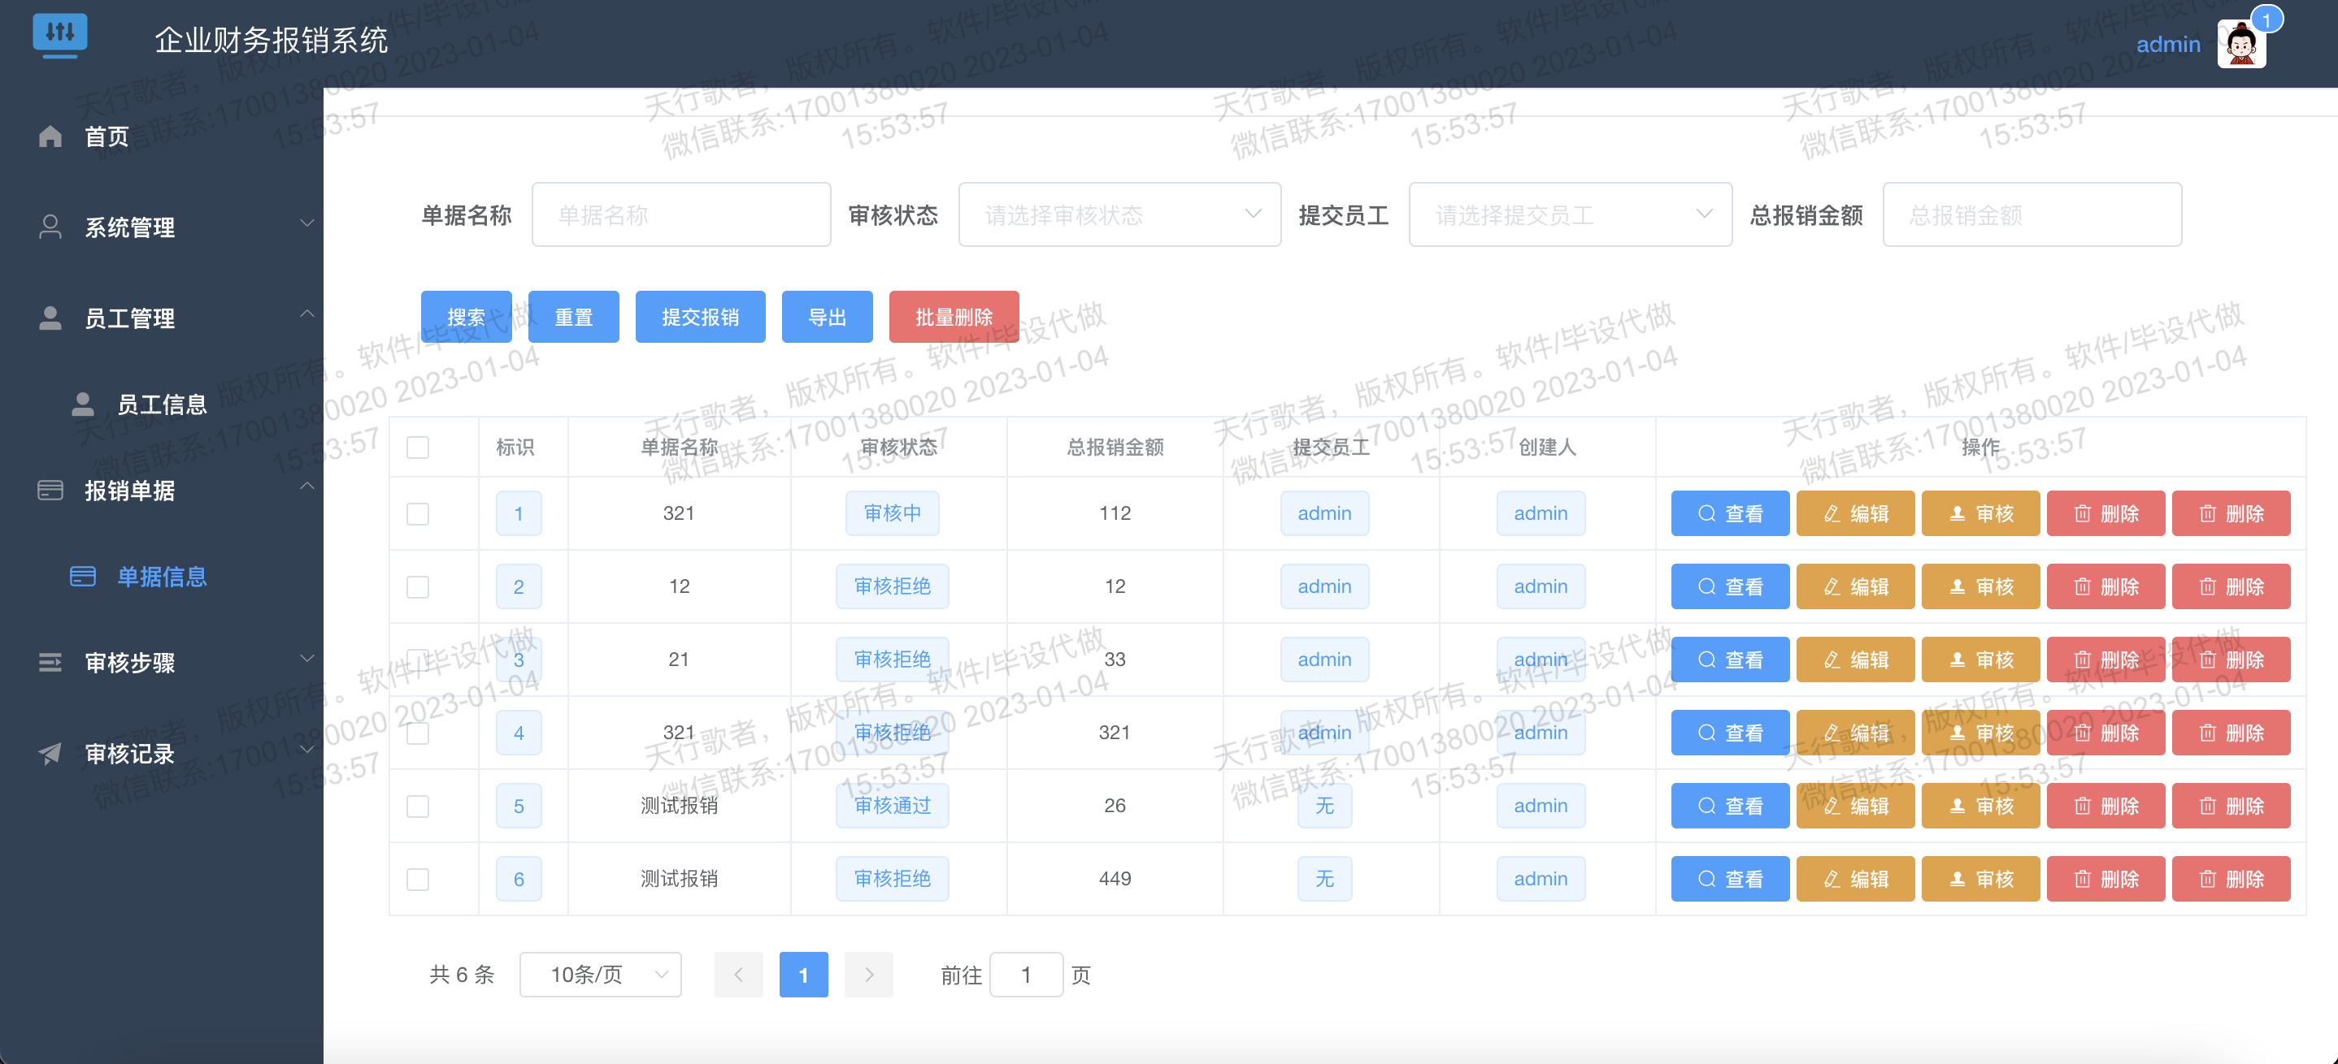Open the 审核状态 dropdown
This screenshot has width=2338, height=1064.
(1119, 214)
